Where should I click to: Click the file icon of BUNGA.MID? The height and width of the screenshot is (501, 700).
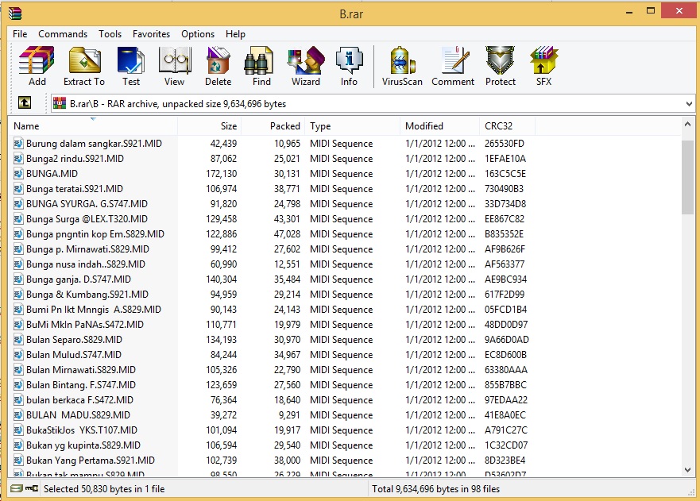(x=18, y=174)
